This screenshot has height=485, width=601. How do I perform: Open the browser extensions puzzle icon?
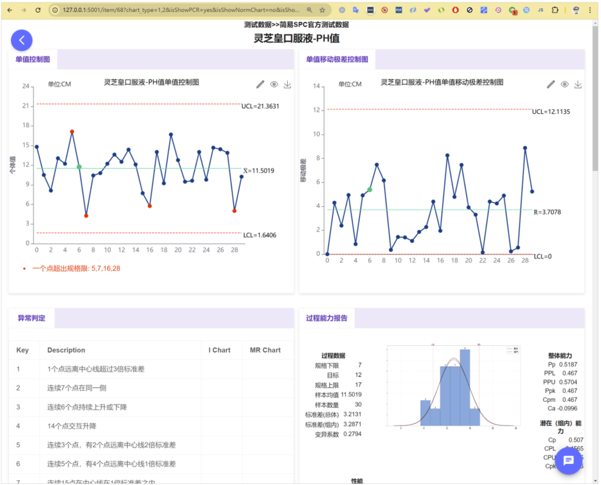pos(555,10)
